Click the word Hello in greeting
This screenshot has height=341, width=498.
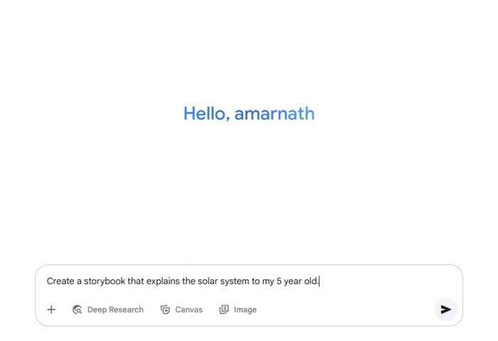[x=205, y=113]
